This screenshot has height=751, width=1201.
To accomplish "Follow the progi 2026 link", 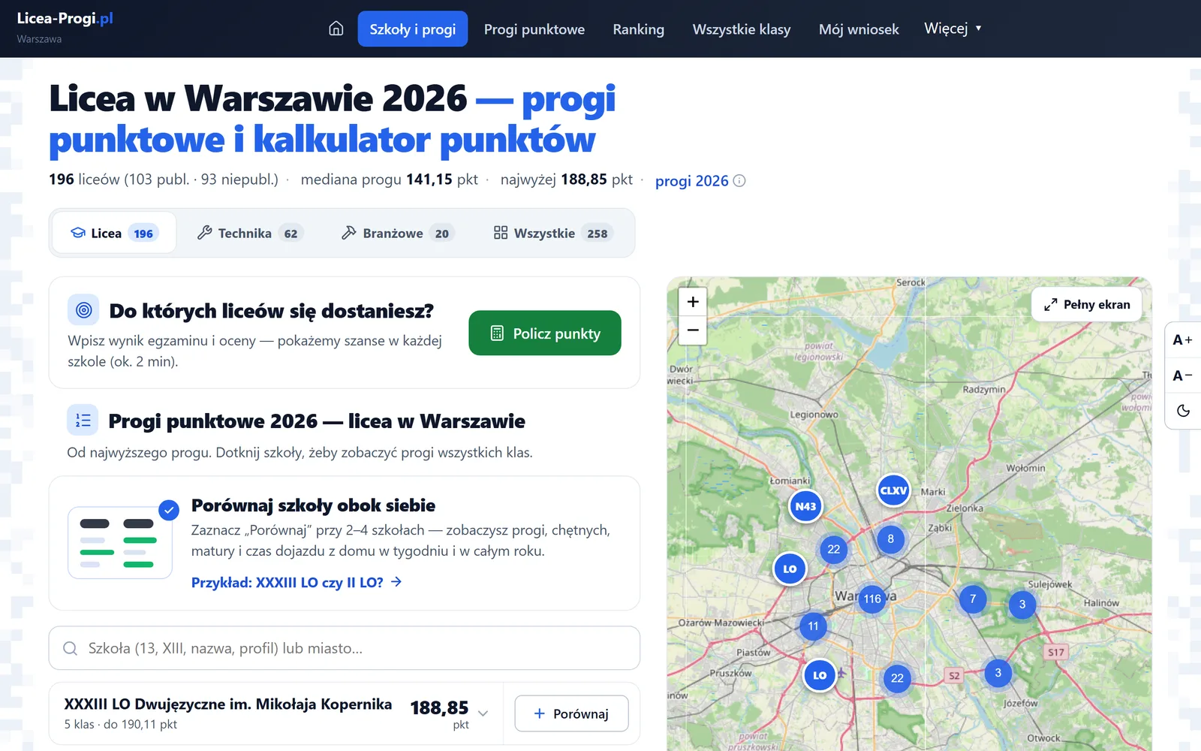I will pyautogui.click(x=691, y=180).
